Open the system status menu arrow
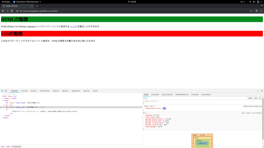Viewport: 264px width, 148px height. pos(261,2)
